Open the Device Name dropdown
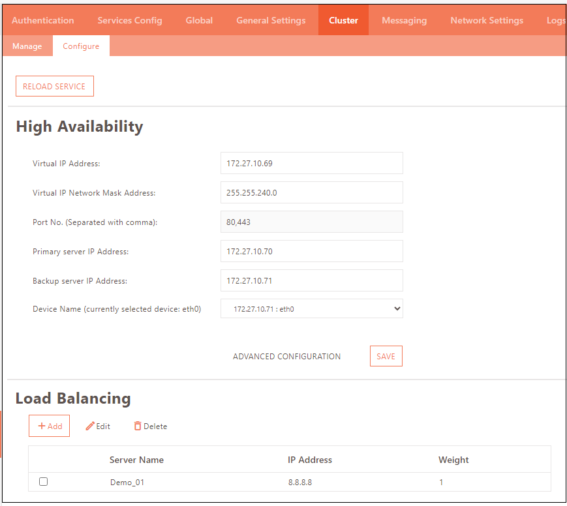567x506 pixels. pos(311,309)
